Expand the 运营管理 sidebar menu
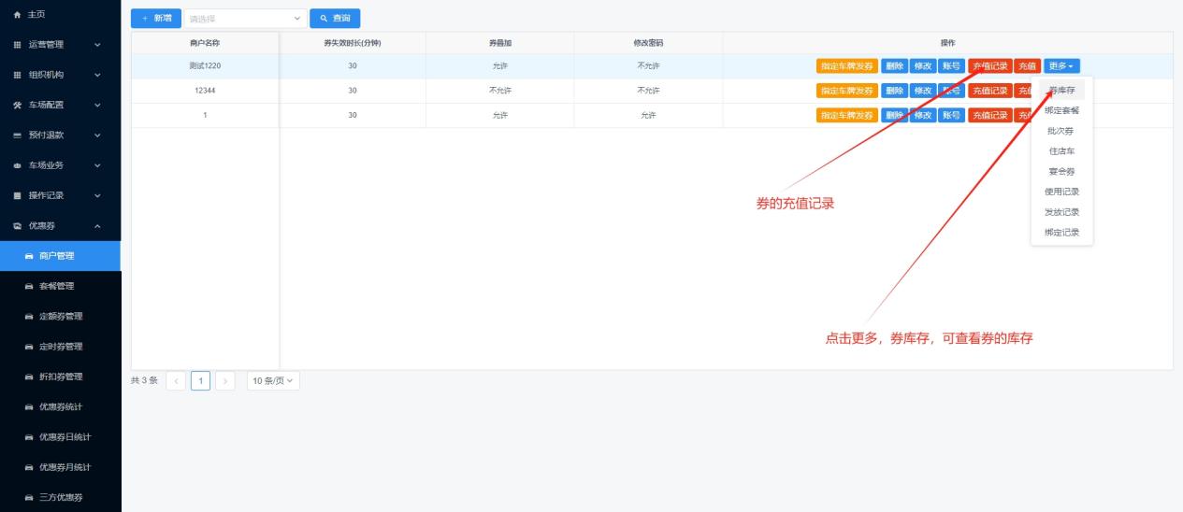This screenshot has width=1183, height=512. [x=60, y=44]
